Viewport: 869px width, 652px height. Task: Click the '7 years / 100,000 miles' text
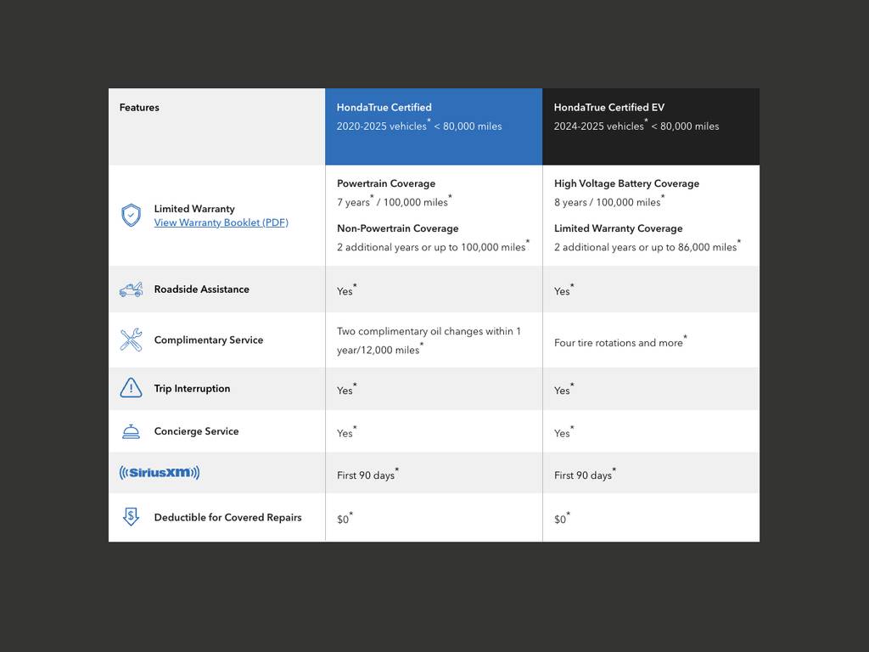[x=394, y=201]
